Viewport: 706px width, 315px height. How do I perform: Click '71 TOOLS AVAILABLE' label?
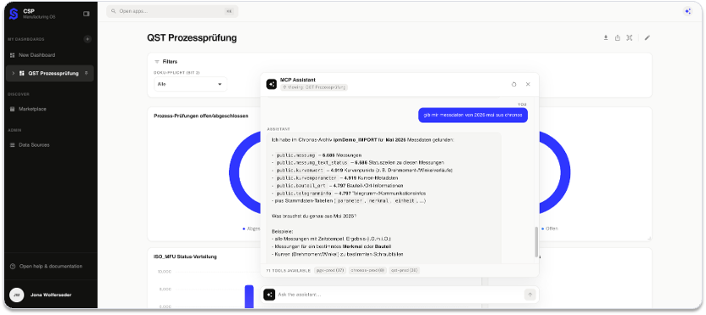(x=289, y=270)
